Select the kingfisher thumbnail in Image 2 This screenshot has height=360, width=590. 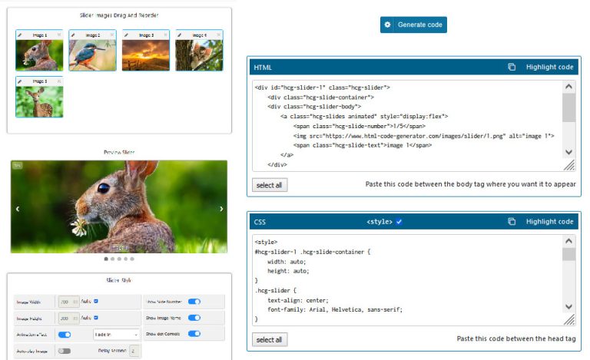pos(92,55)
